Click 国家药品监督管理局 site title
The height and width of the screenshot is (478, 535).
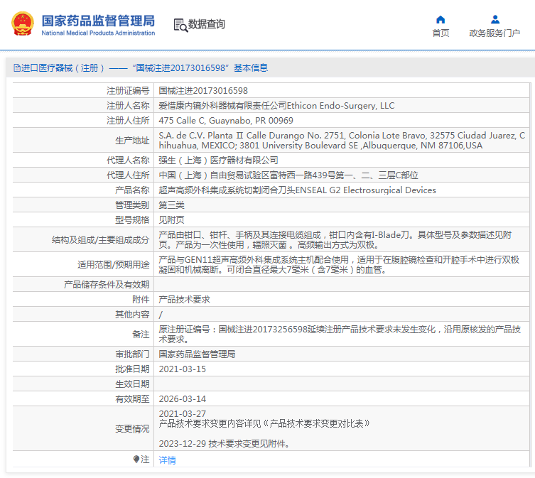pos(98,21)
